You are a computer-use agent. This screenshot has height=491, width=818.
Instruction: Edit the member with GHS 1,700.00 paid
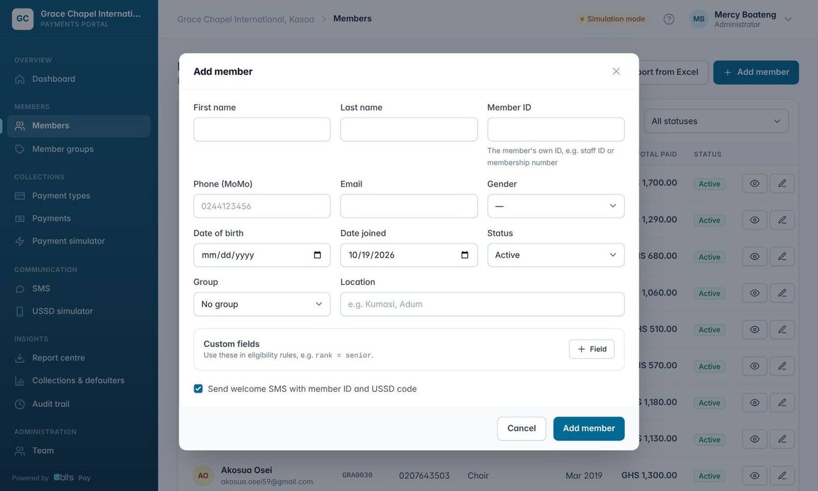pos(783,184)
